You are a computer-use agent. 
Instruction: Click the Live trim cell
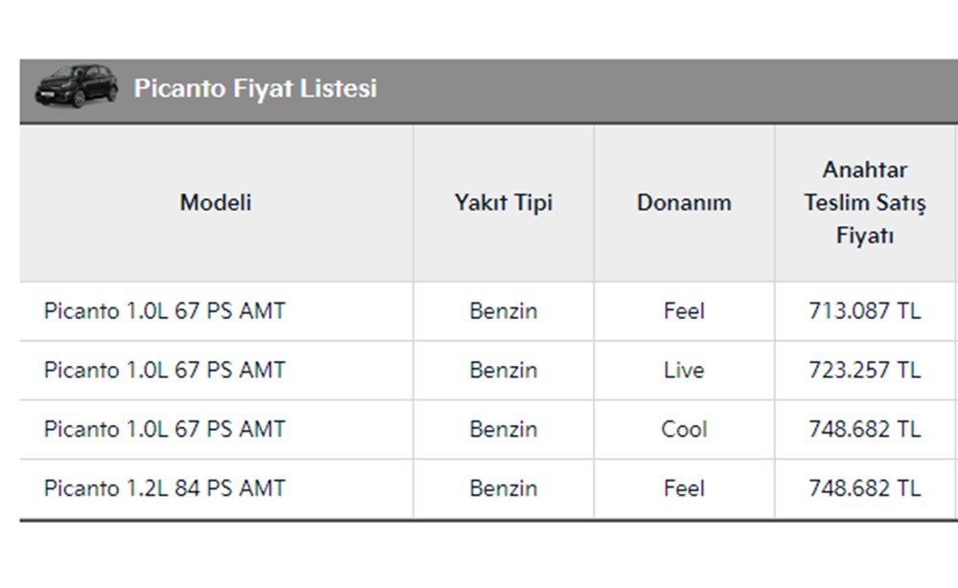(684, 371)
